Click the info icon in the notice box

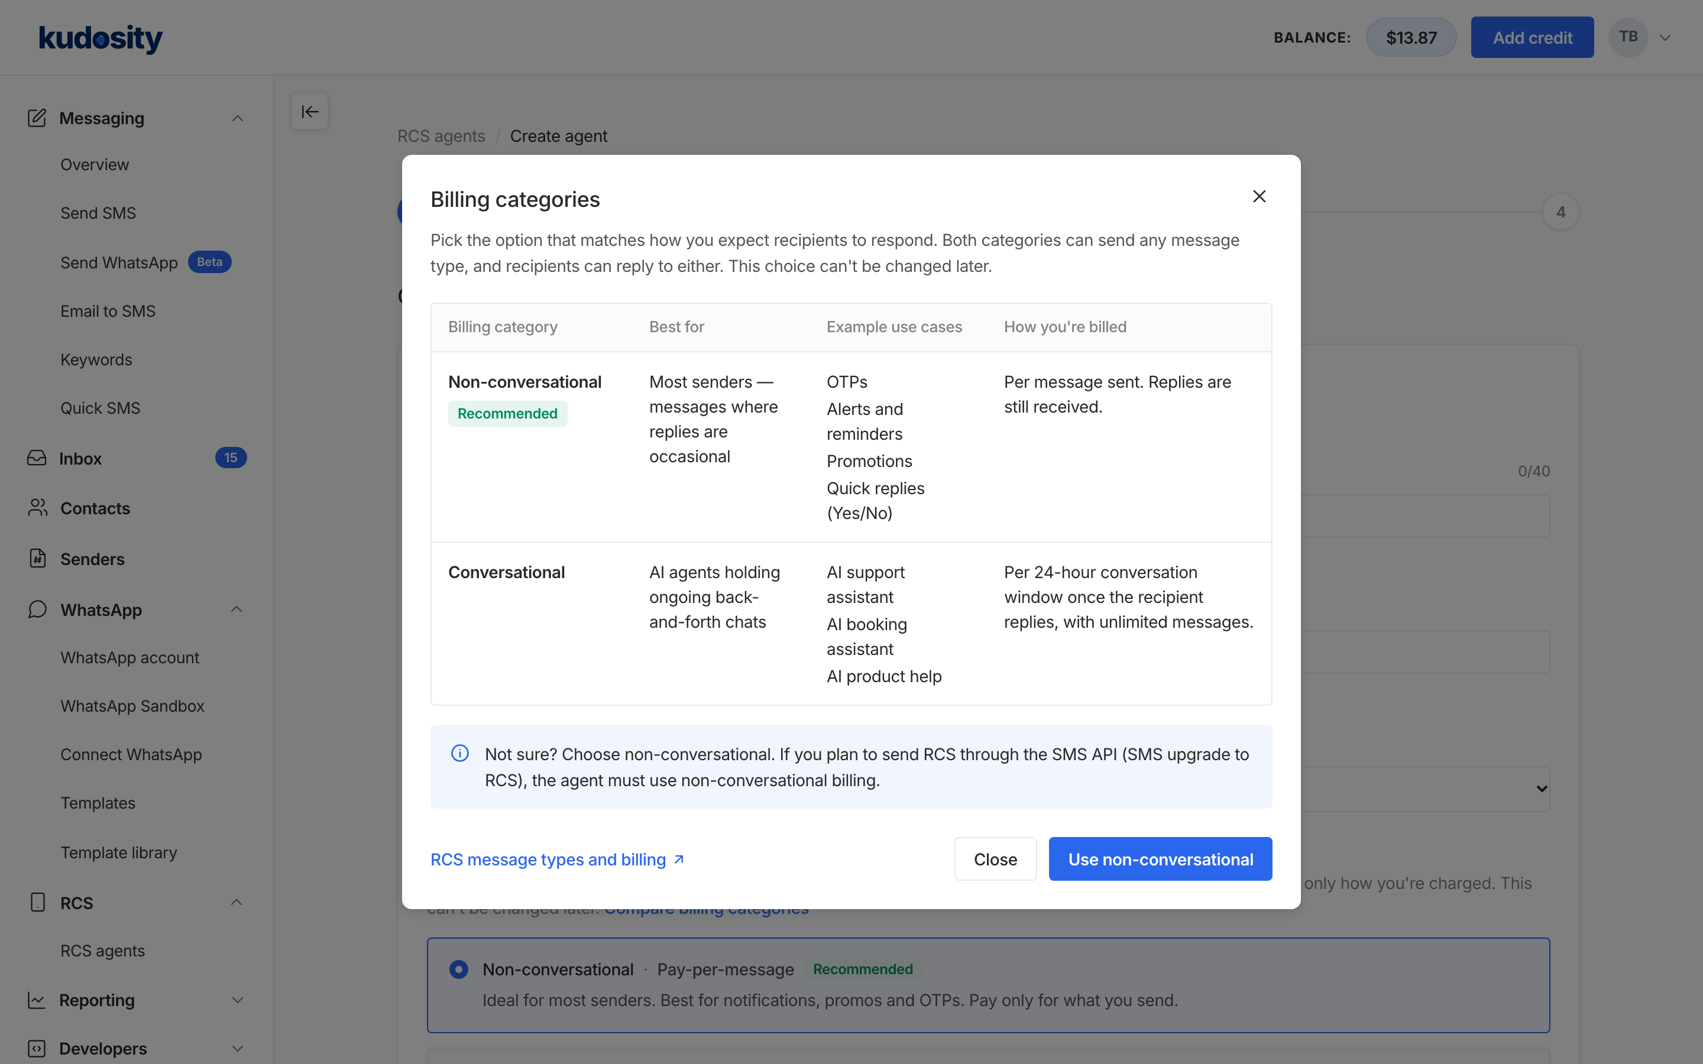click(459, 753)
